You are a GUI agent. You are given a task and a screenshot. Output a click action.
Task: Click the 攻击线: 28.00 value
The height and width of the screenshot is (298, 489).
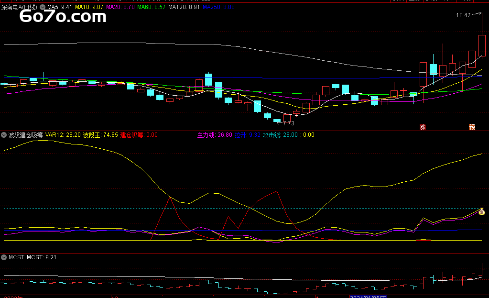point(281,135)
